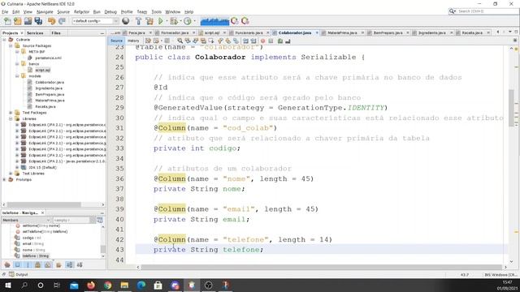Run the project with green play icon
Screen dimensions: 520x292
(161, 21)
